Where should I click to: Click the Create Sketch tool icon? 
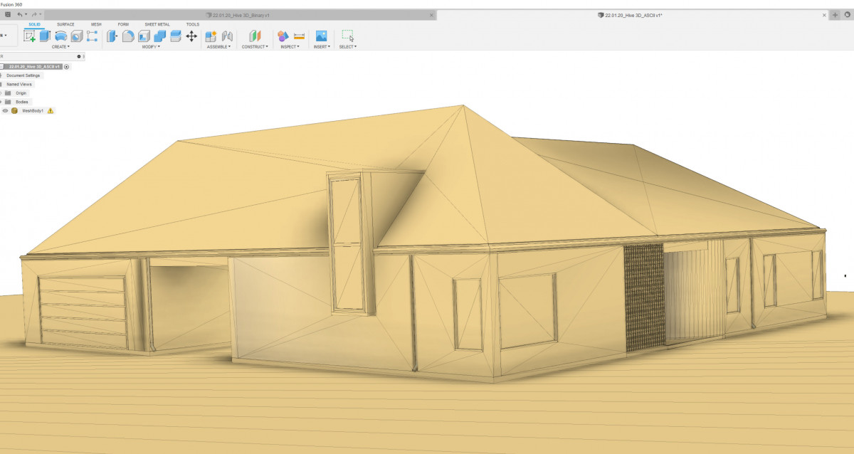click(x=29, y=36)
